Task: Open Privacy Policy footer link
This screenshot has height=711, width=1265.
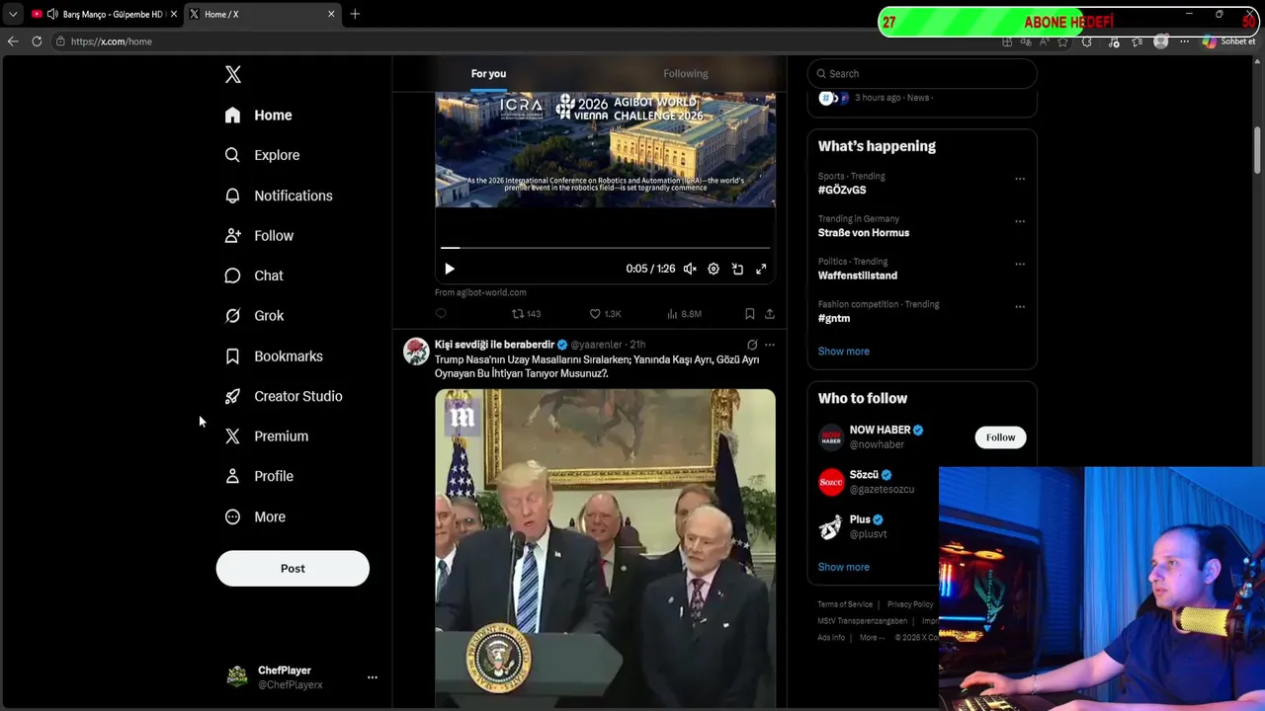Action: click(910, 604)
